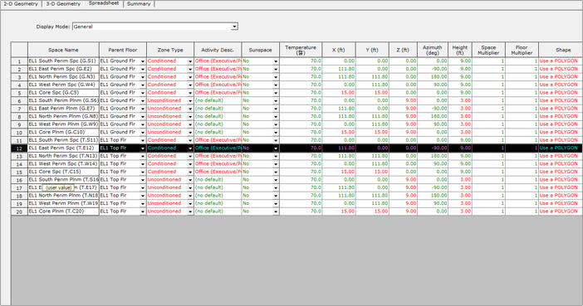Click cell EL1 East Perim Plnm (G.E7)
This screenshot has height=306, width=583.
pyautogui.click(x=63, y=109)
